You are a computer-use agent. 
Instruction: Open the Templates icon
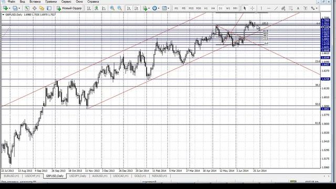point(164,8)
